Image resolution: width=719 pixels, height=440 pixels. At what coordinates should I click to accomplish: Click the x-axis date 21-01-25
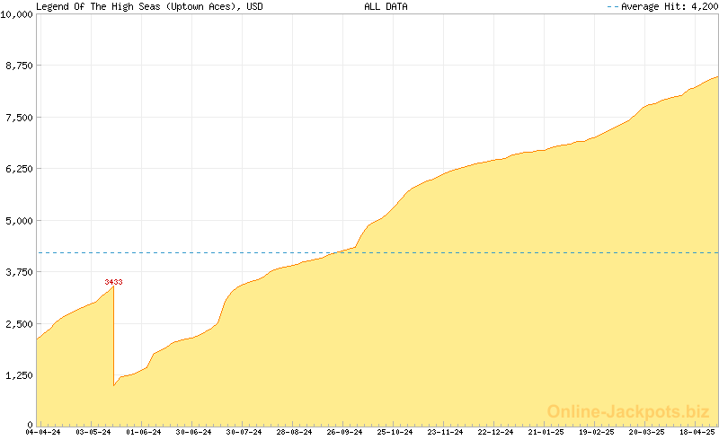(x=546, y=432)
